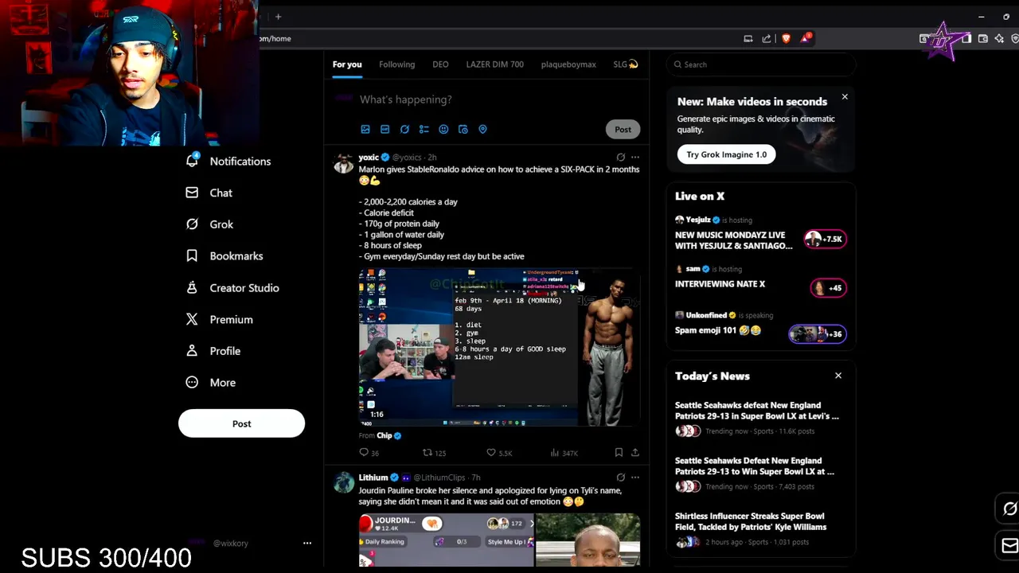Switch to the Following tab
Image resolution: width=1019 pixels, height=573 pixels.
pos(396,64)
